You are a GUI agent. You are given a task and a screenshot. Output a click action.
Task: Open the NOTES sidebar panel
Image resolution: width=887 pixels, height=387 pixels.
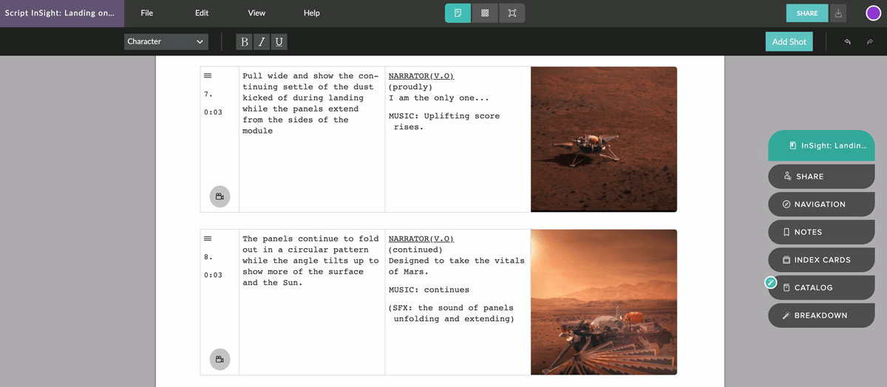821,232
